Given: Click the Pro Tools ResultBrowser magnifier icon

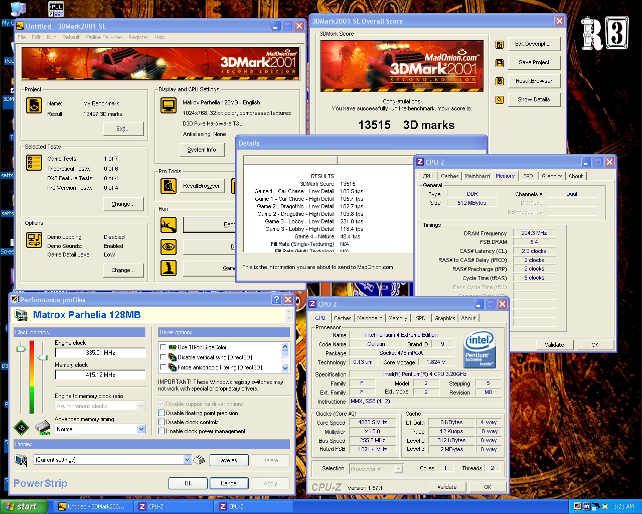Looking at the screenshot, I should 169,186.
